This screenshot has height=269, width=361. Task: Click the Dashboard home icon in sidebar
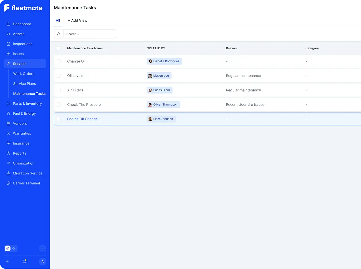click(x=9, y=24)
